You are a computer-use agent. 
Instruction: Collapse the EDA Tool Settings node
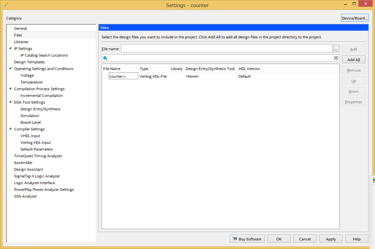[10, 102]
